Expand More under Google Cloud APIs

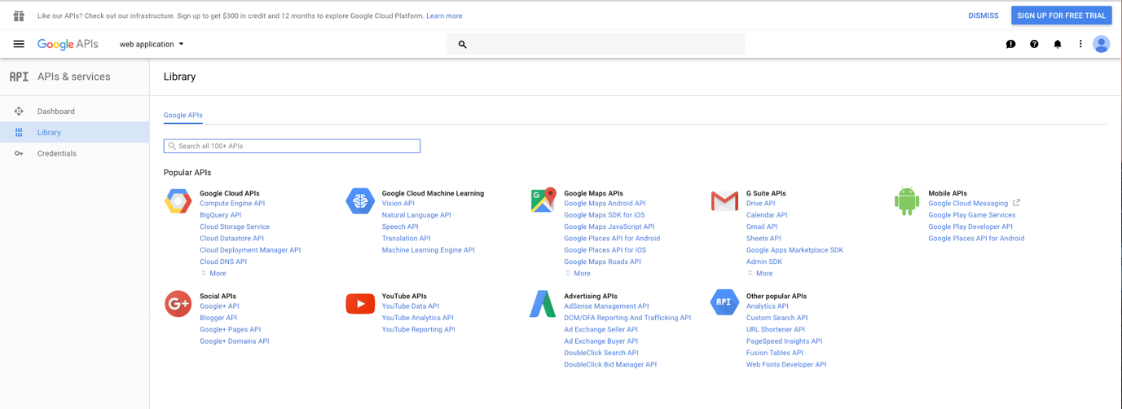tap(213, 274)
